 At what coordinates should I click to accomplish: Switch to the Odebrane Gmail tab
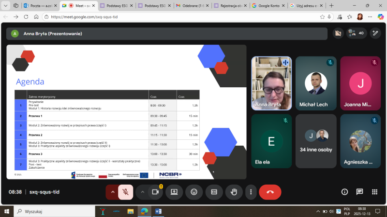pyautogui.click(x=190, y=6)
